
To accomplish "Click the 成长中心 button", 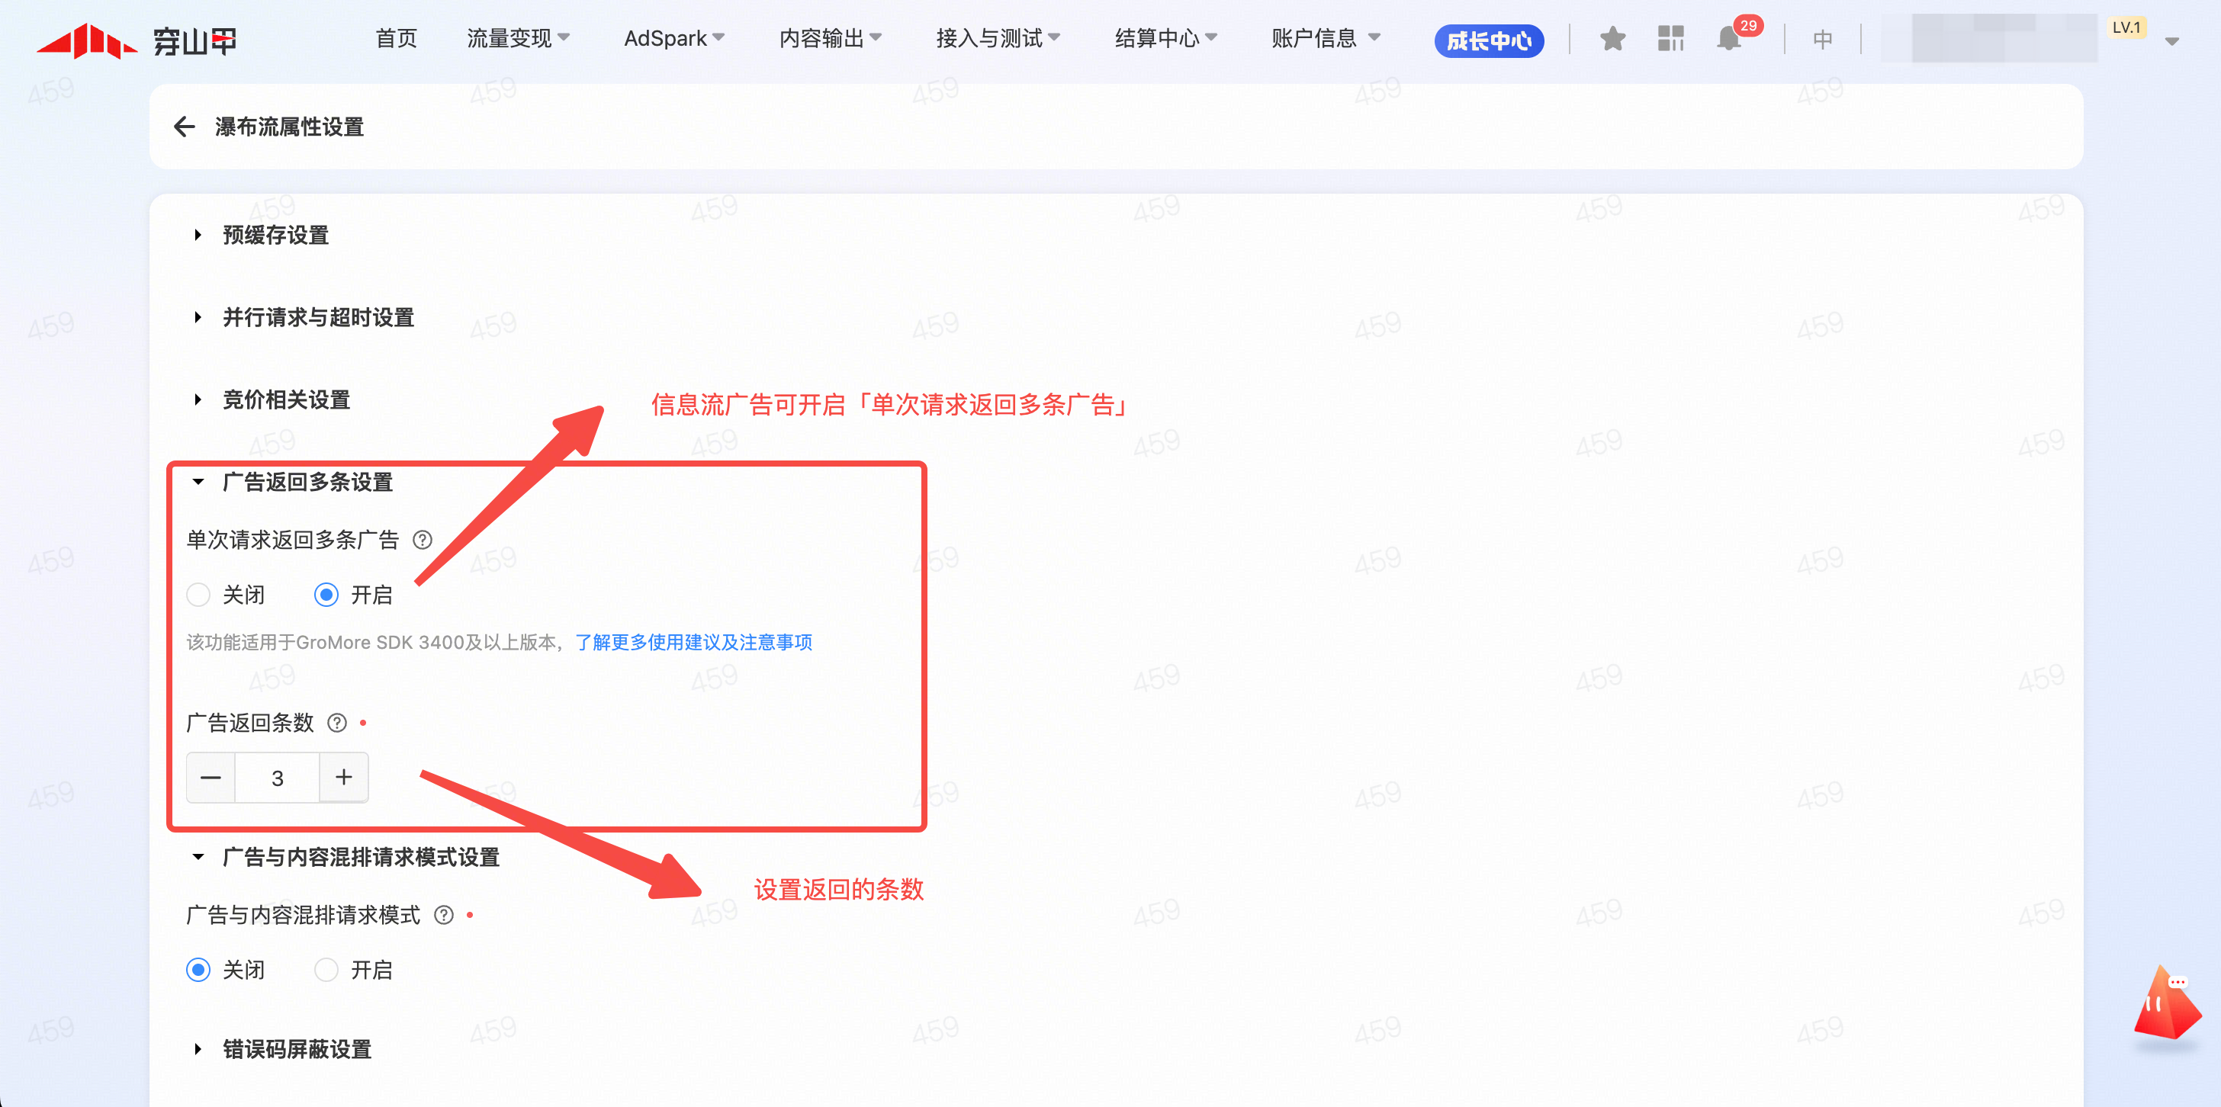I will coord(1488,40).
